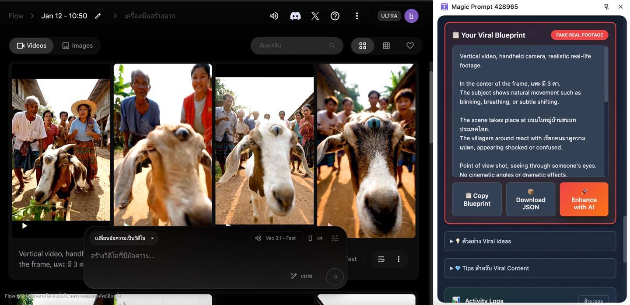Open the scene builder breadcrumb เครื่องมือสร้างฉาก
Image resolution: width=630 pixels, height=305 pixels.
click(150, 16)
